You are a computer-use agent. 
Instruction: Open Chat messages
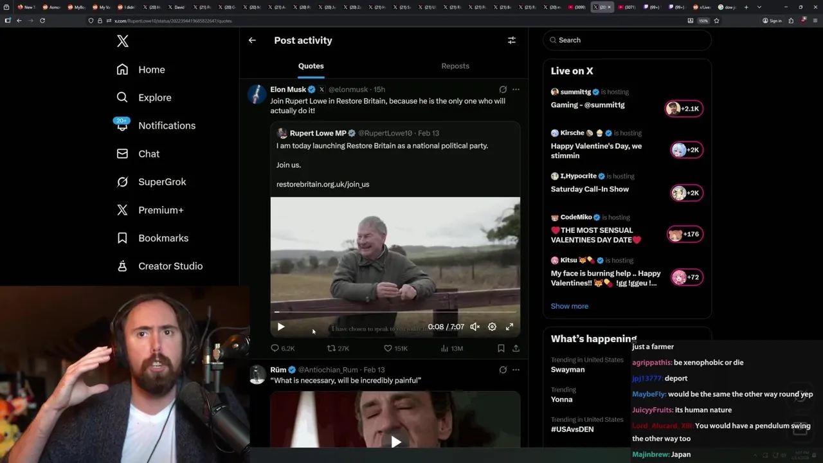click(x=138, y=154)
